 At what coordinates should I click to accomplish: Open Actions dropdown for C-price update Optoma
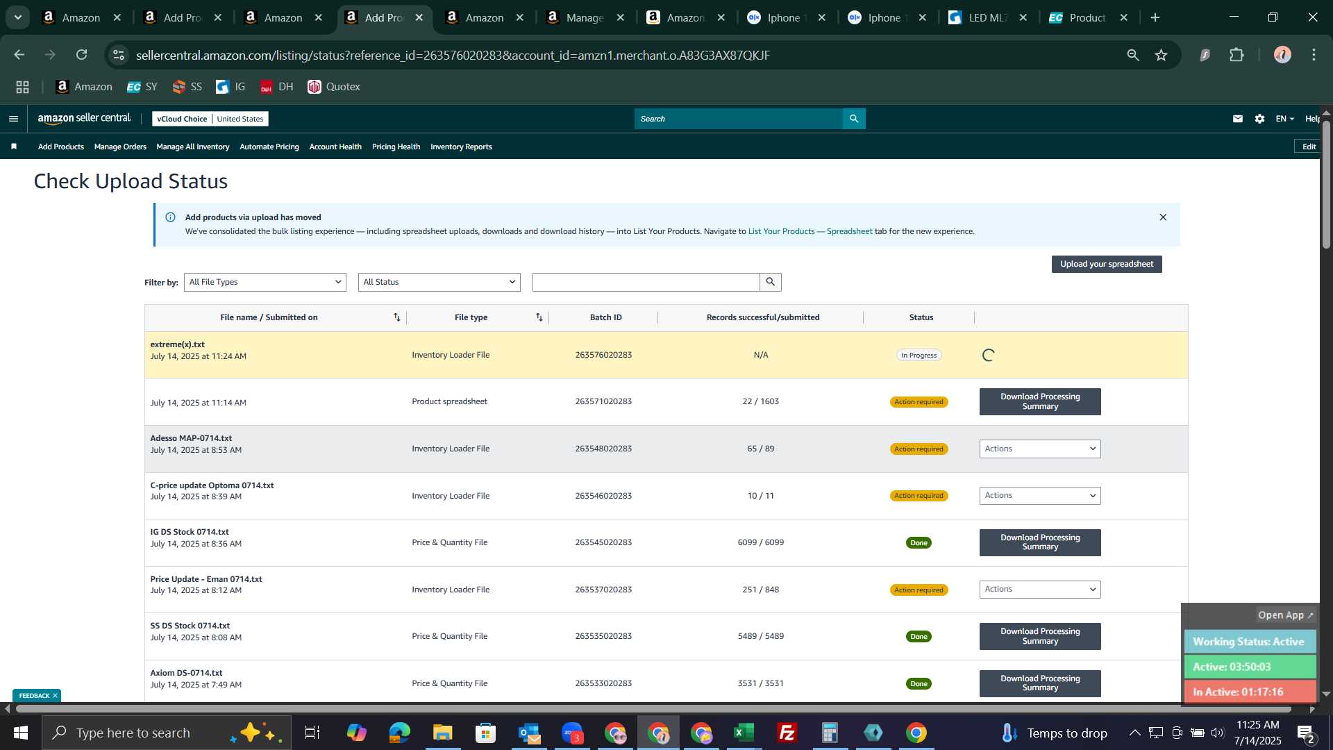1039,495
